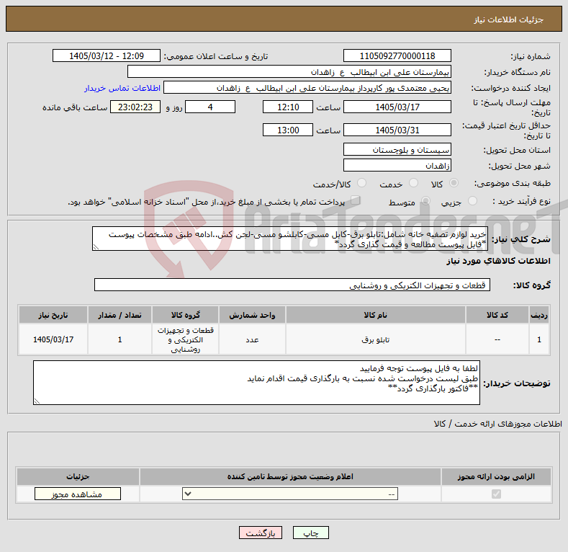The width and height of the screenshot is (568, 552).
Task: Select the جزیی purchase type radio
Action: point(472,201)
